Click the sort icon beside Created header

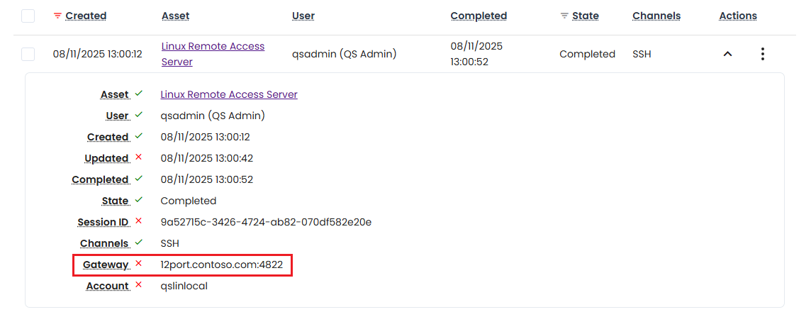[57, 16]
